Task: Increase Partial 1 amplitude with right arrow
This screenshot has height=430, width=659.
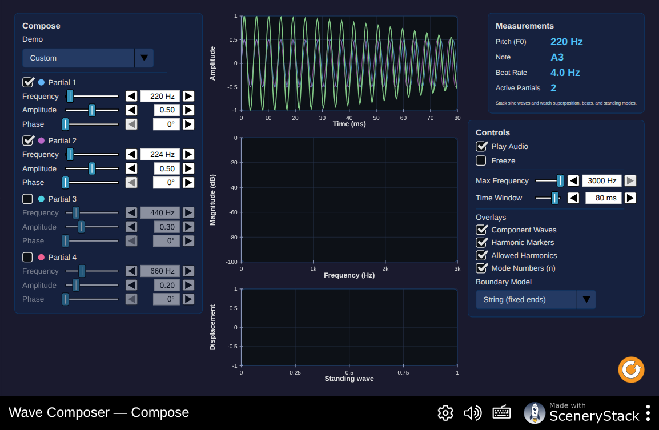Action: pos(188,110)
